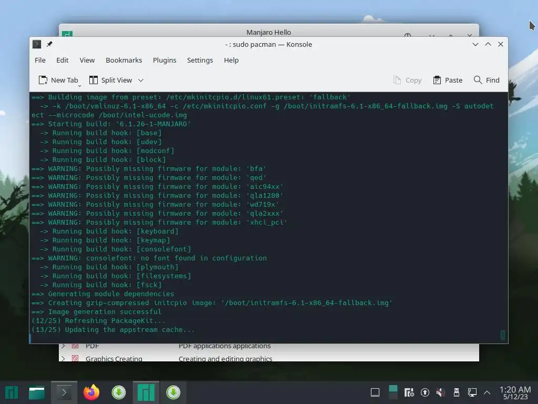Switch to Manjaro Hello taskbar entry
The image size is (538, 404).
(x=146, y=392)
